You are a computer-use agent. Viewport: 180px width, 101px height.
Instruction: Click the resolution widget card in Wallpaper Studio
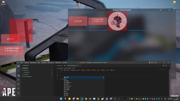pos(98,21)
